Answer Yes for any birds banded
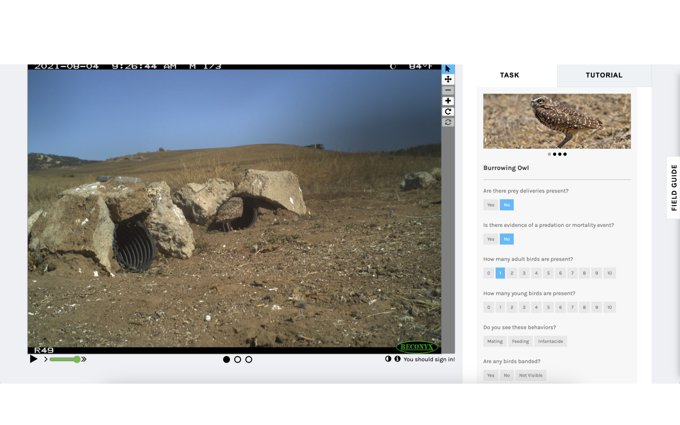 click(x=491, y=375)
